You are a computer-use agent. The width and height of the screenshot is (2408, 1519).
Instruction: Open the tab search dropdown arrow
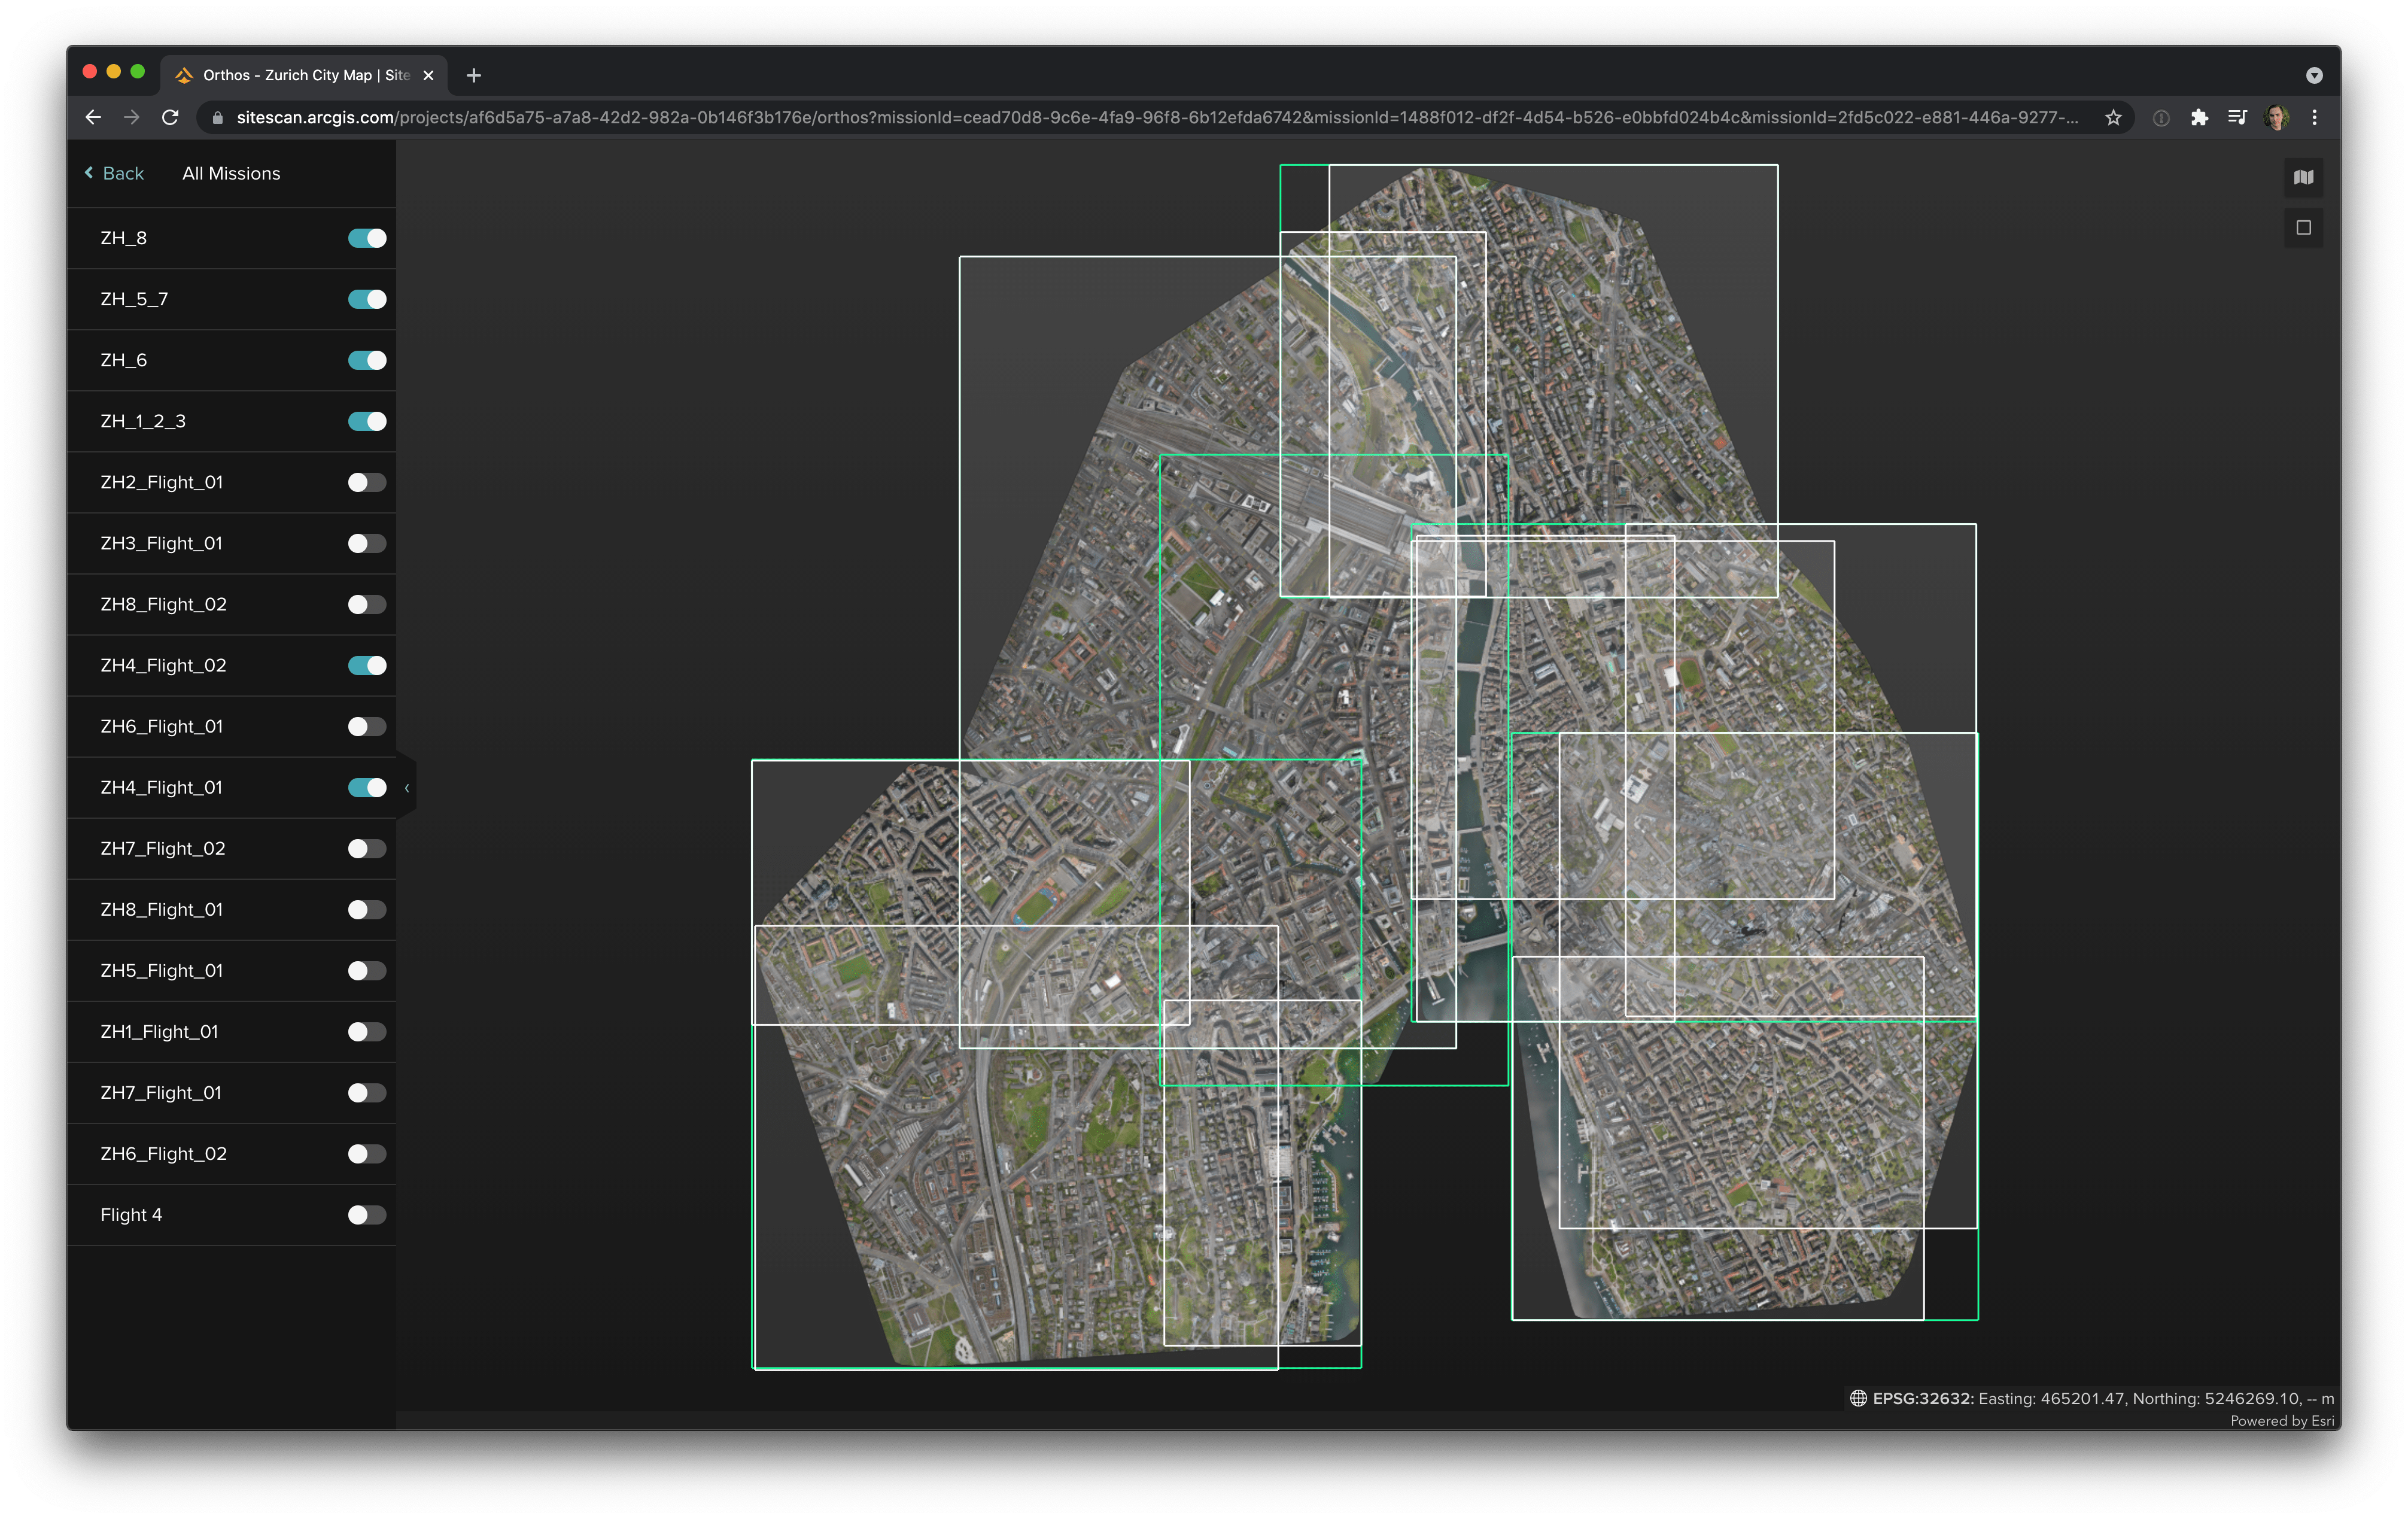2314,75
